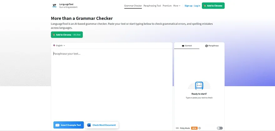Click Type or paste your text to check

click(199, 98)
